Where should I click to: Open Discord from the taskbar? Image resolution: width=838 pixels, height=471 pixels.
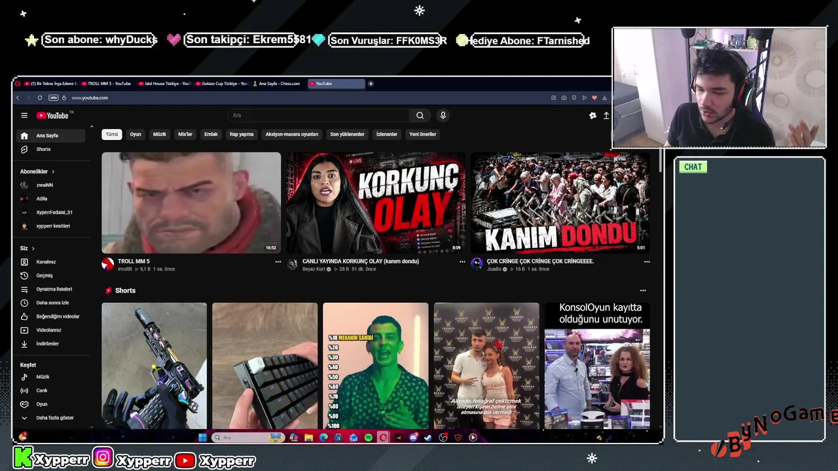click(413, 438)
